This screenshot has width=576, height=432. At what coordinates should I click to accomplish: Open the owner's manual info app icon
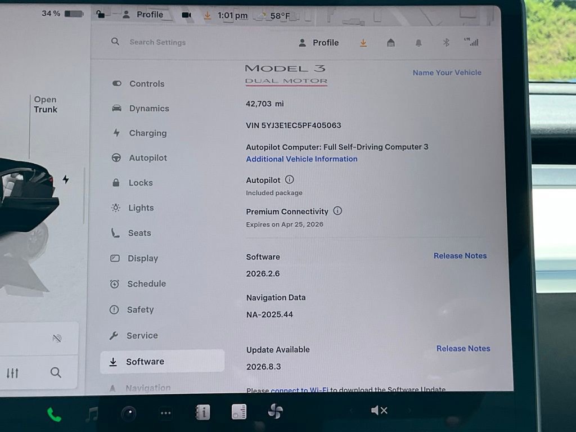tap(202, 413)
